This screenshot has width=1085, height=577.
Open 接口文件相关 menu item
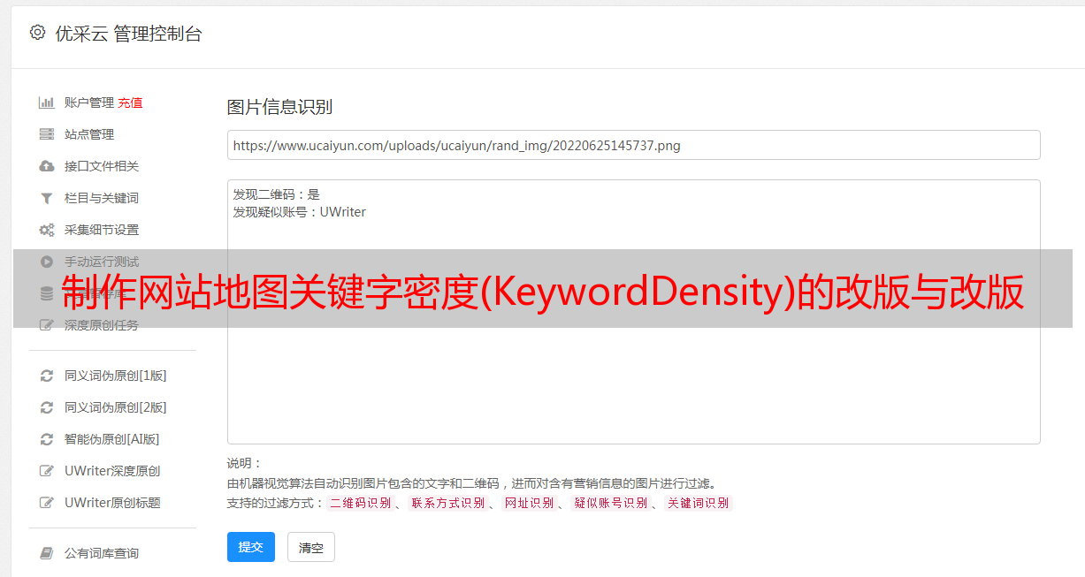[102, 166]
